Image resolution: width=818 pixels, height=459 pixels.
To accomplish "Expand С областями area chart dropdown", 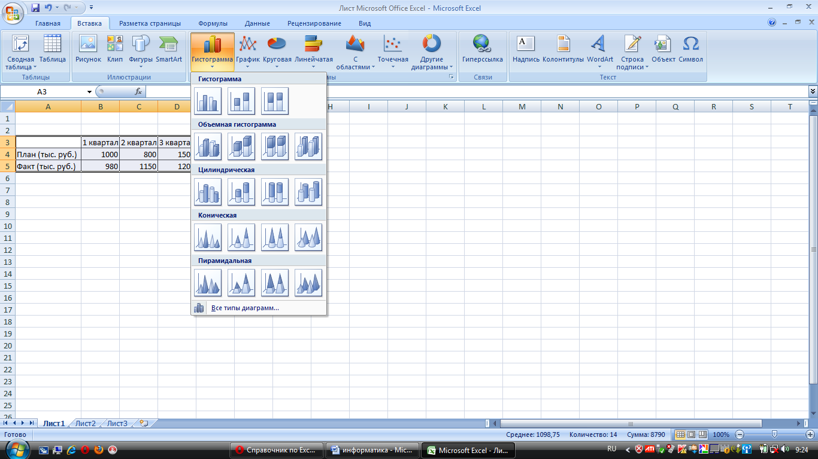I will point(355,53).
